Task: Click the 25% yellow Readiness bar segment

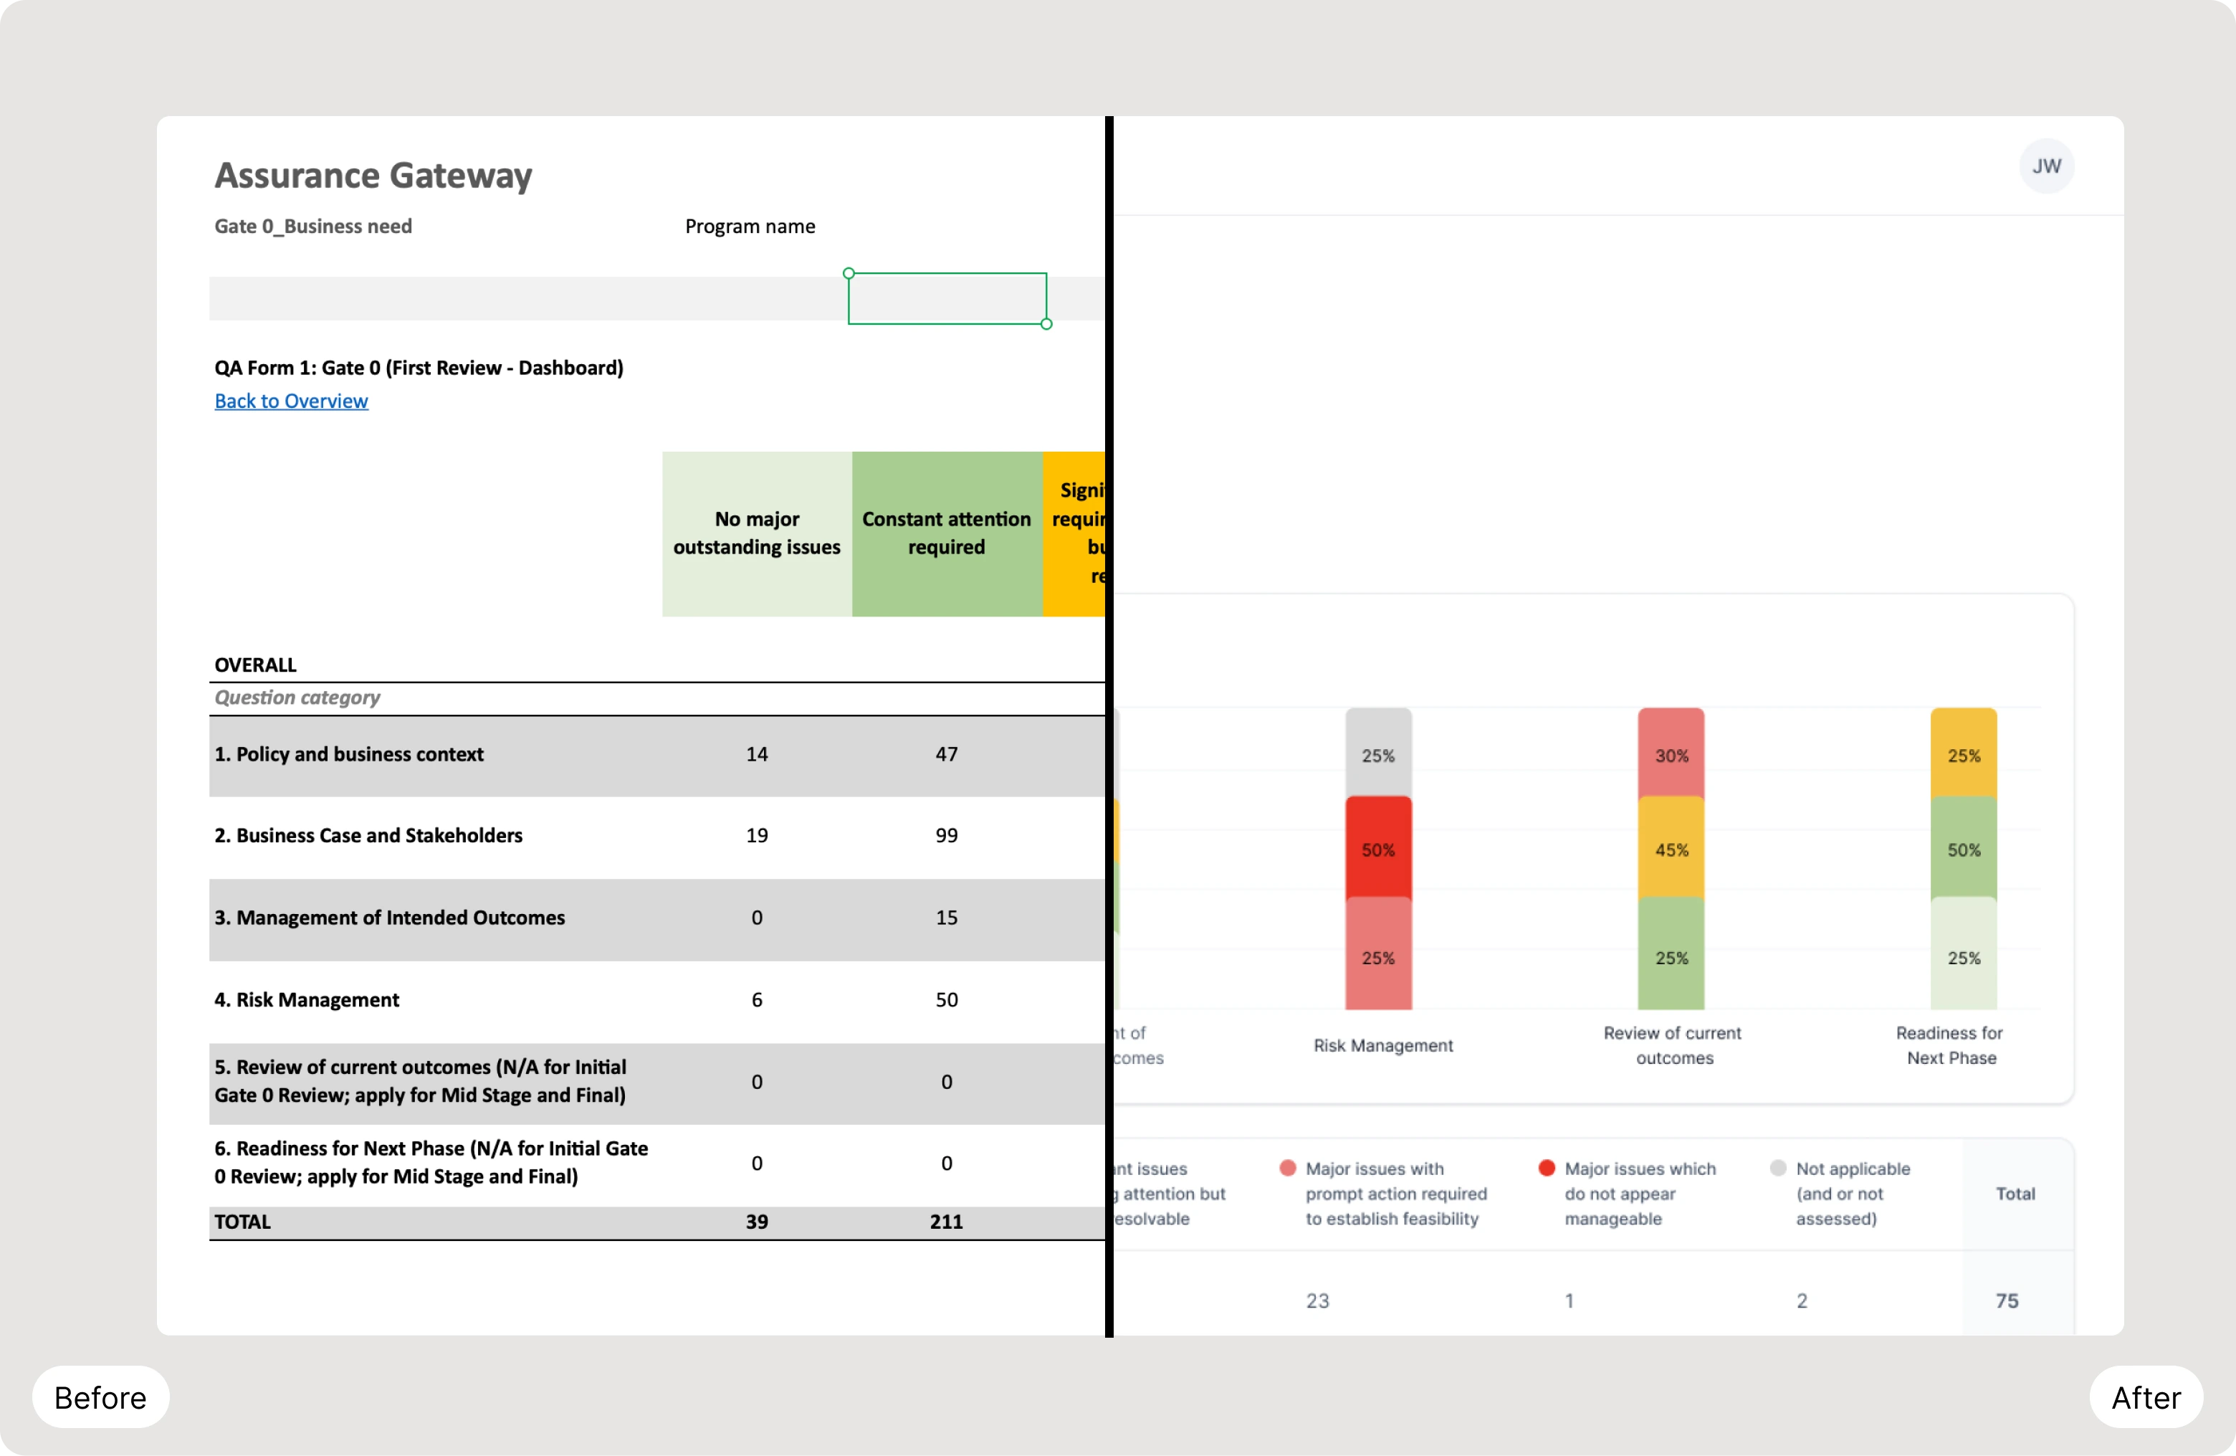Action: (1963, 755)
